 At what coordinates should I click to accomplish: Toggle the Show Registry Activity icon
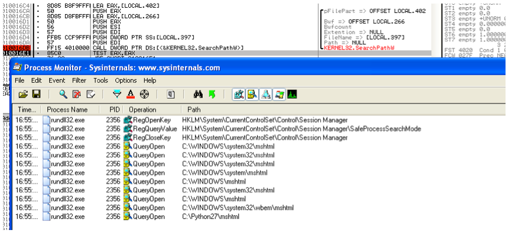click(x=239, y=95)
